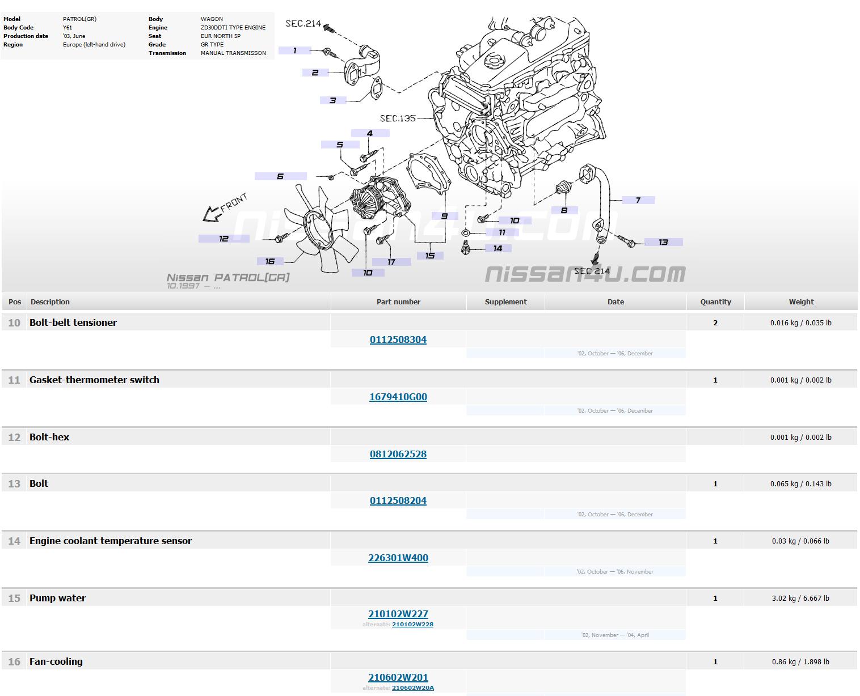Open water pump part 210102W227
Screen dimensions: 860x696
coord(398,614)
